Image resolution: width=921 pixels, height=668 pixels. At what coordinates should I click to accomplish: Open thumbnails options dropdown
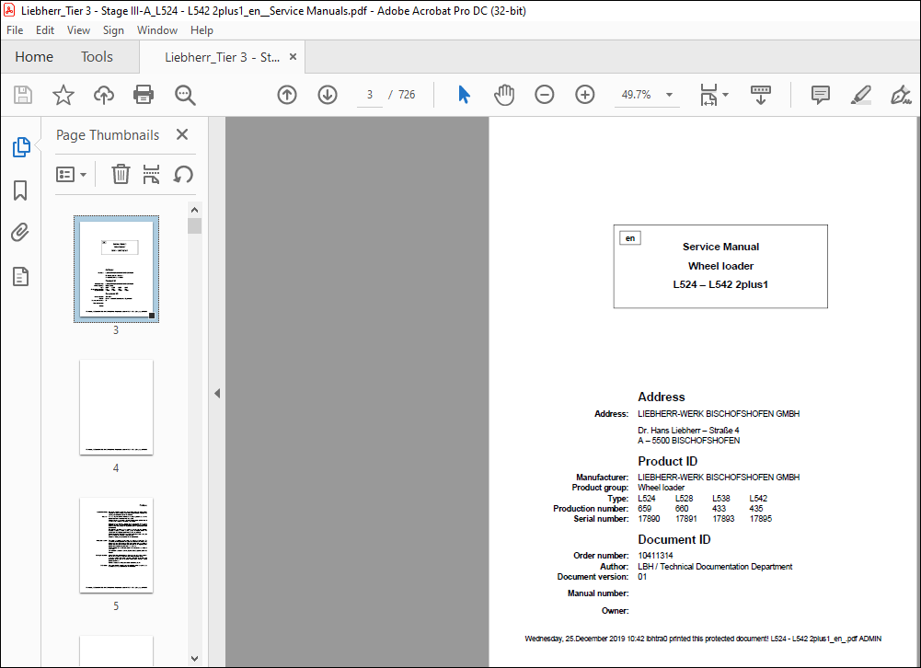coord(71,175)
